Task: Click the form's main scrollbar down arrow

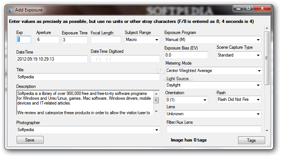Action: click(267, 130)
